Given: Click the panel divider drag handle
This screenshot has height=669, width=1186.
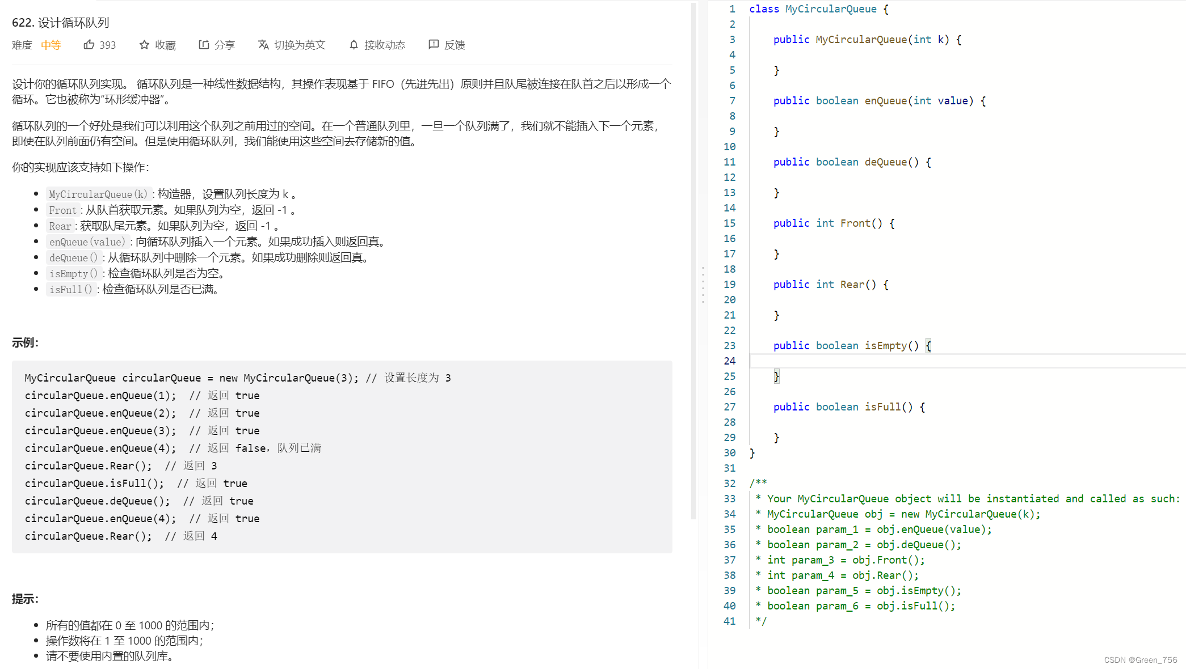Looking at the screenshot, I should click(703, 285).
